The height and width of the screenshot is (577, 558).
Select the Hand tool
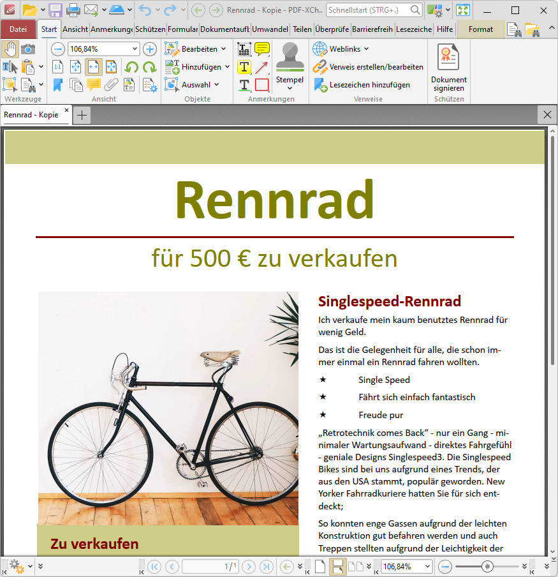click(10, 49)
